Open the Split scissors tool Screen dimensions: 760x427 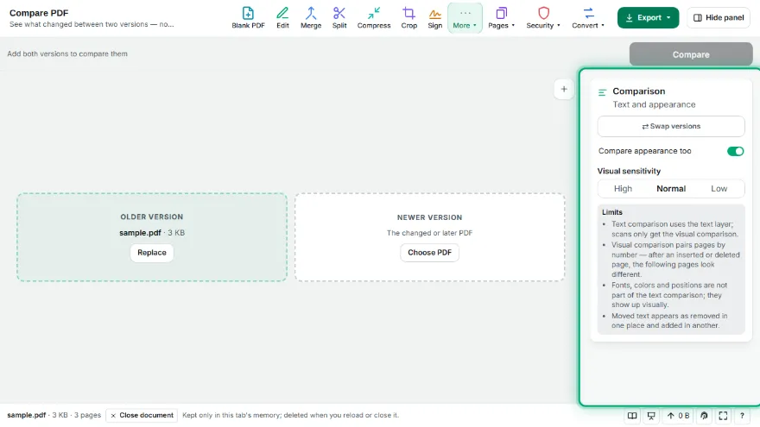339,18
